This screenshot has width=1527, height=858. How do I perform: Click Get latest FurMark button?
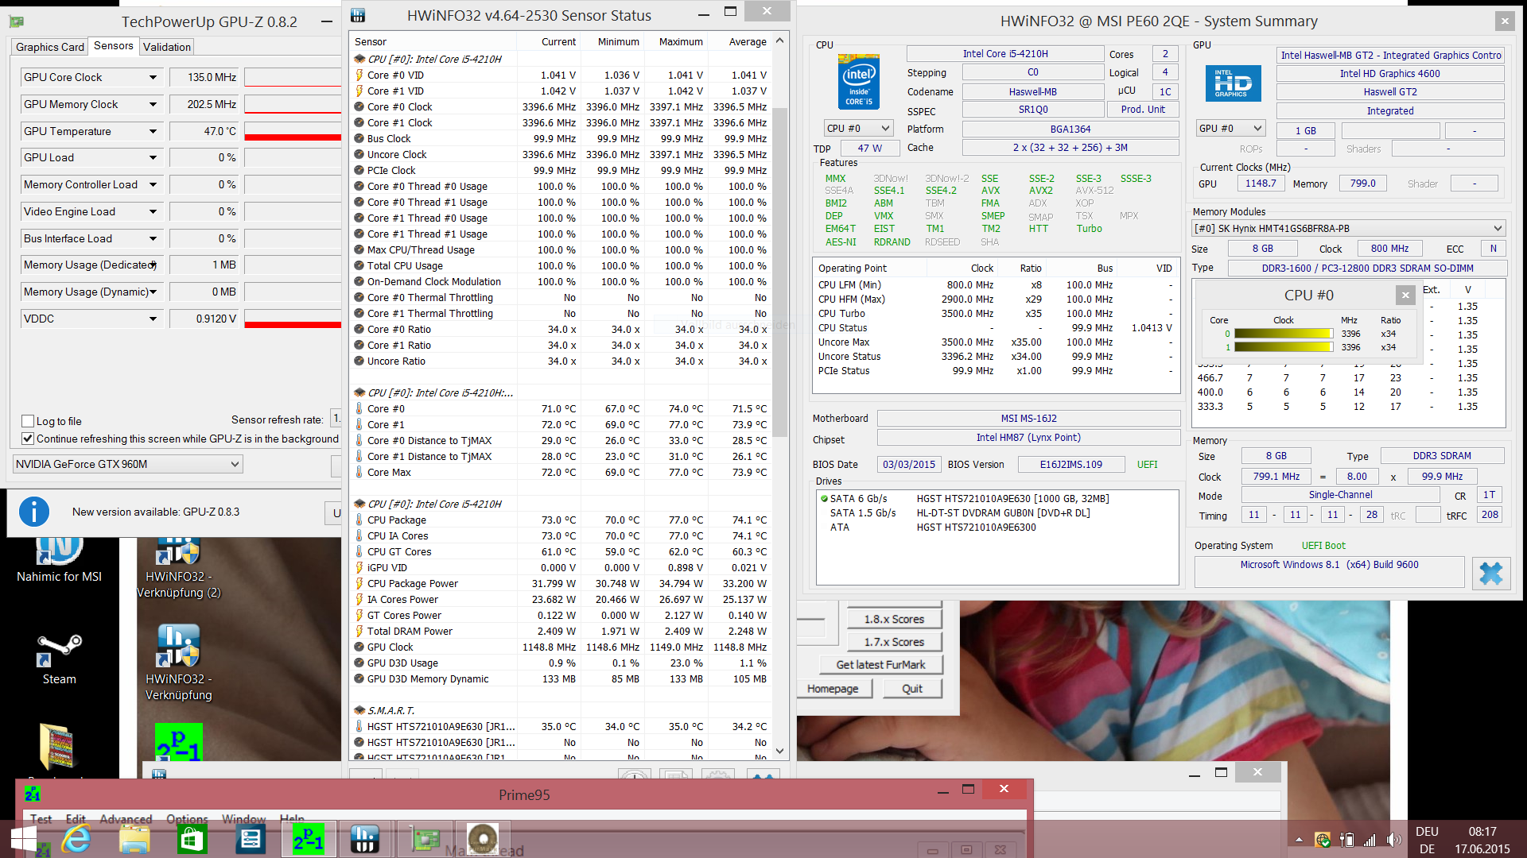pyautogui.click(x=880, y=665)
